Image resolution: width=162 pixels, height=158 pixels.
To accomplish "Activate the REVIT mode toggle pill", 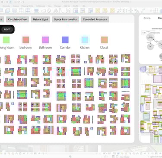I will [x=7, y=29].
